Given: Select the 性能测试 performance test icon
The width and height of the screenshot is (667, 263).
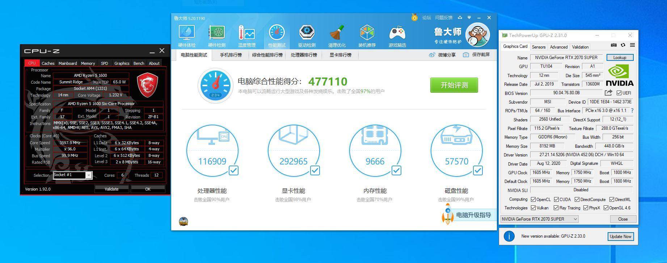Looking at the screenshot, I should 277,36.
